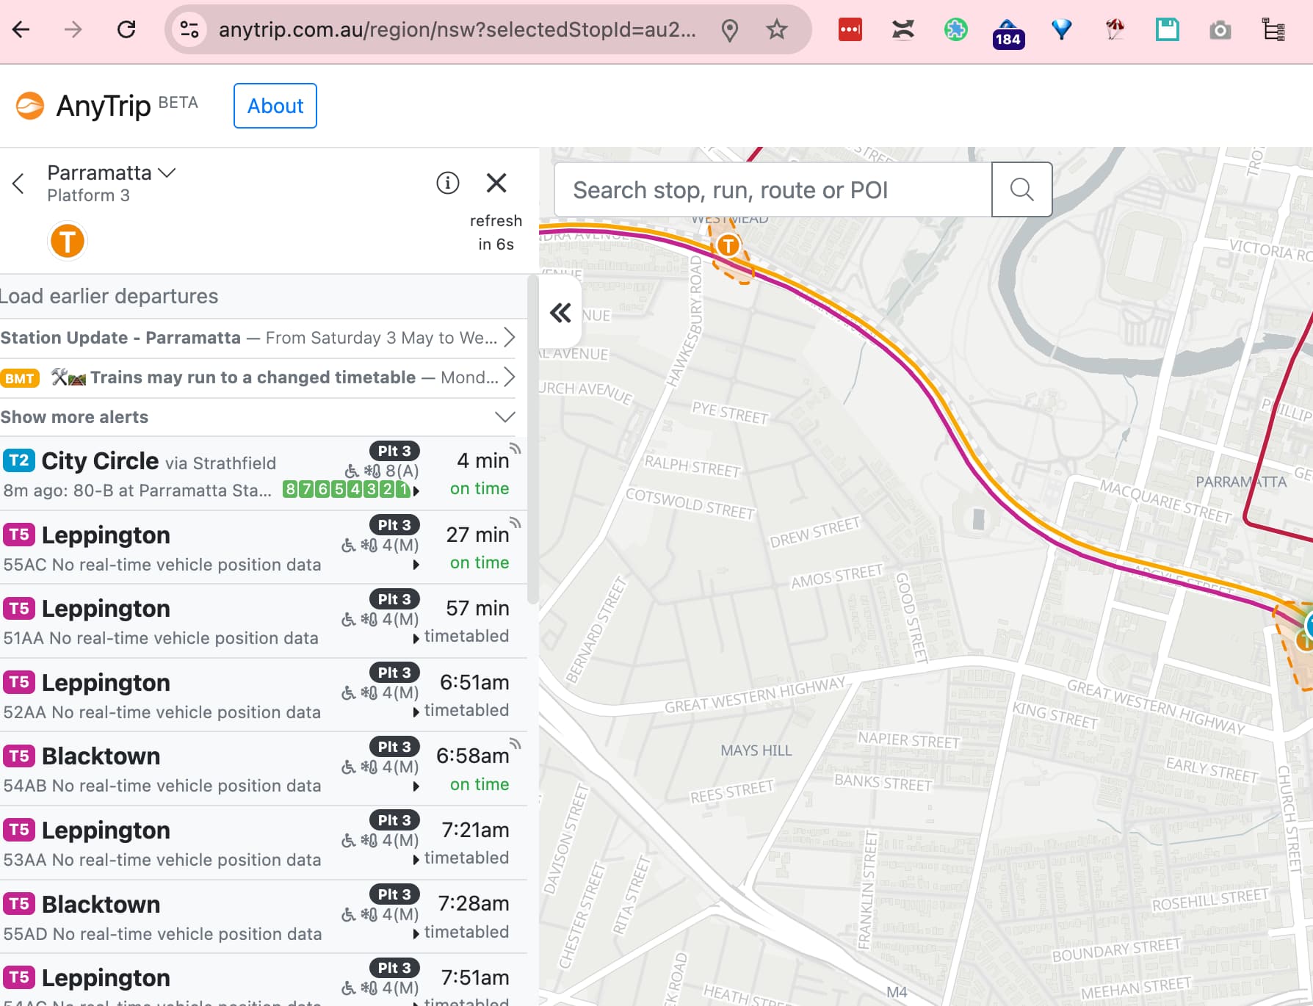Show stop information via info icon

(x=448, y=183)
